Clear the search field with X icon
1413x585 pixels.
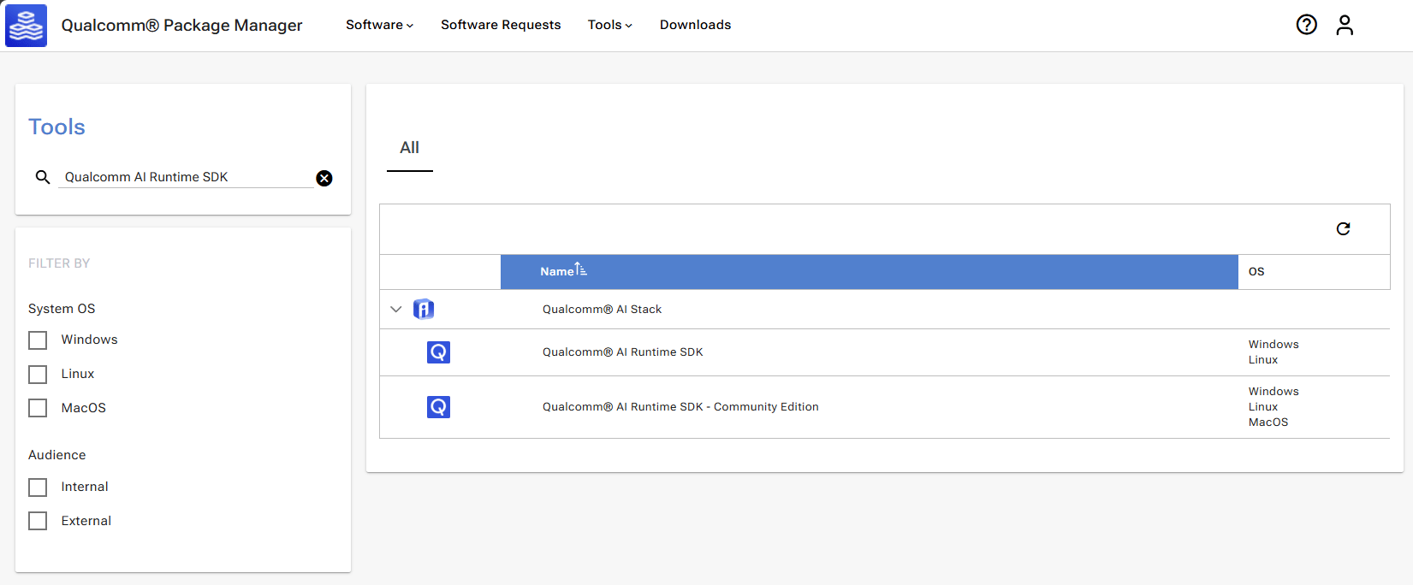pyautogui.click(x=324, y=178)
